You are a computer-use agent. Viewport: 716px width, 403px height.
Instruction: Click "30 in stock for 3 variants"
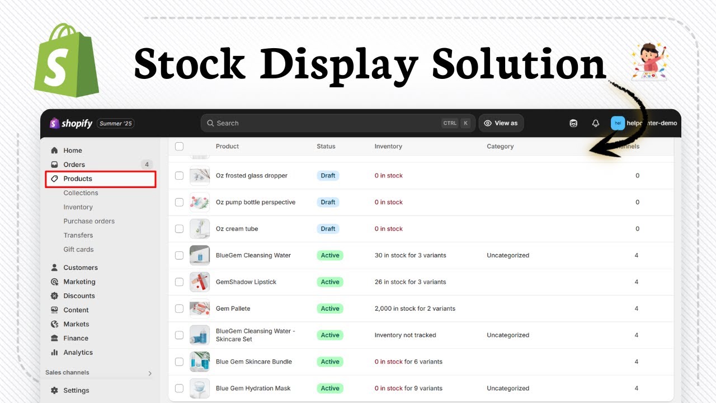(411, 255)
